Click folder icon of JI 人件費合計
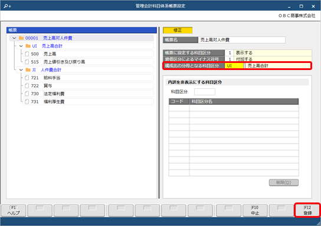The height and width of the screenshot is (226, 321). coord(28,70)
